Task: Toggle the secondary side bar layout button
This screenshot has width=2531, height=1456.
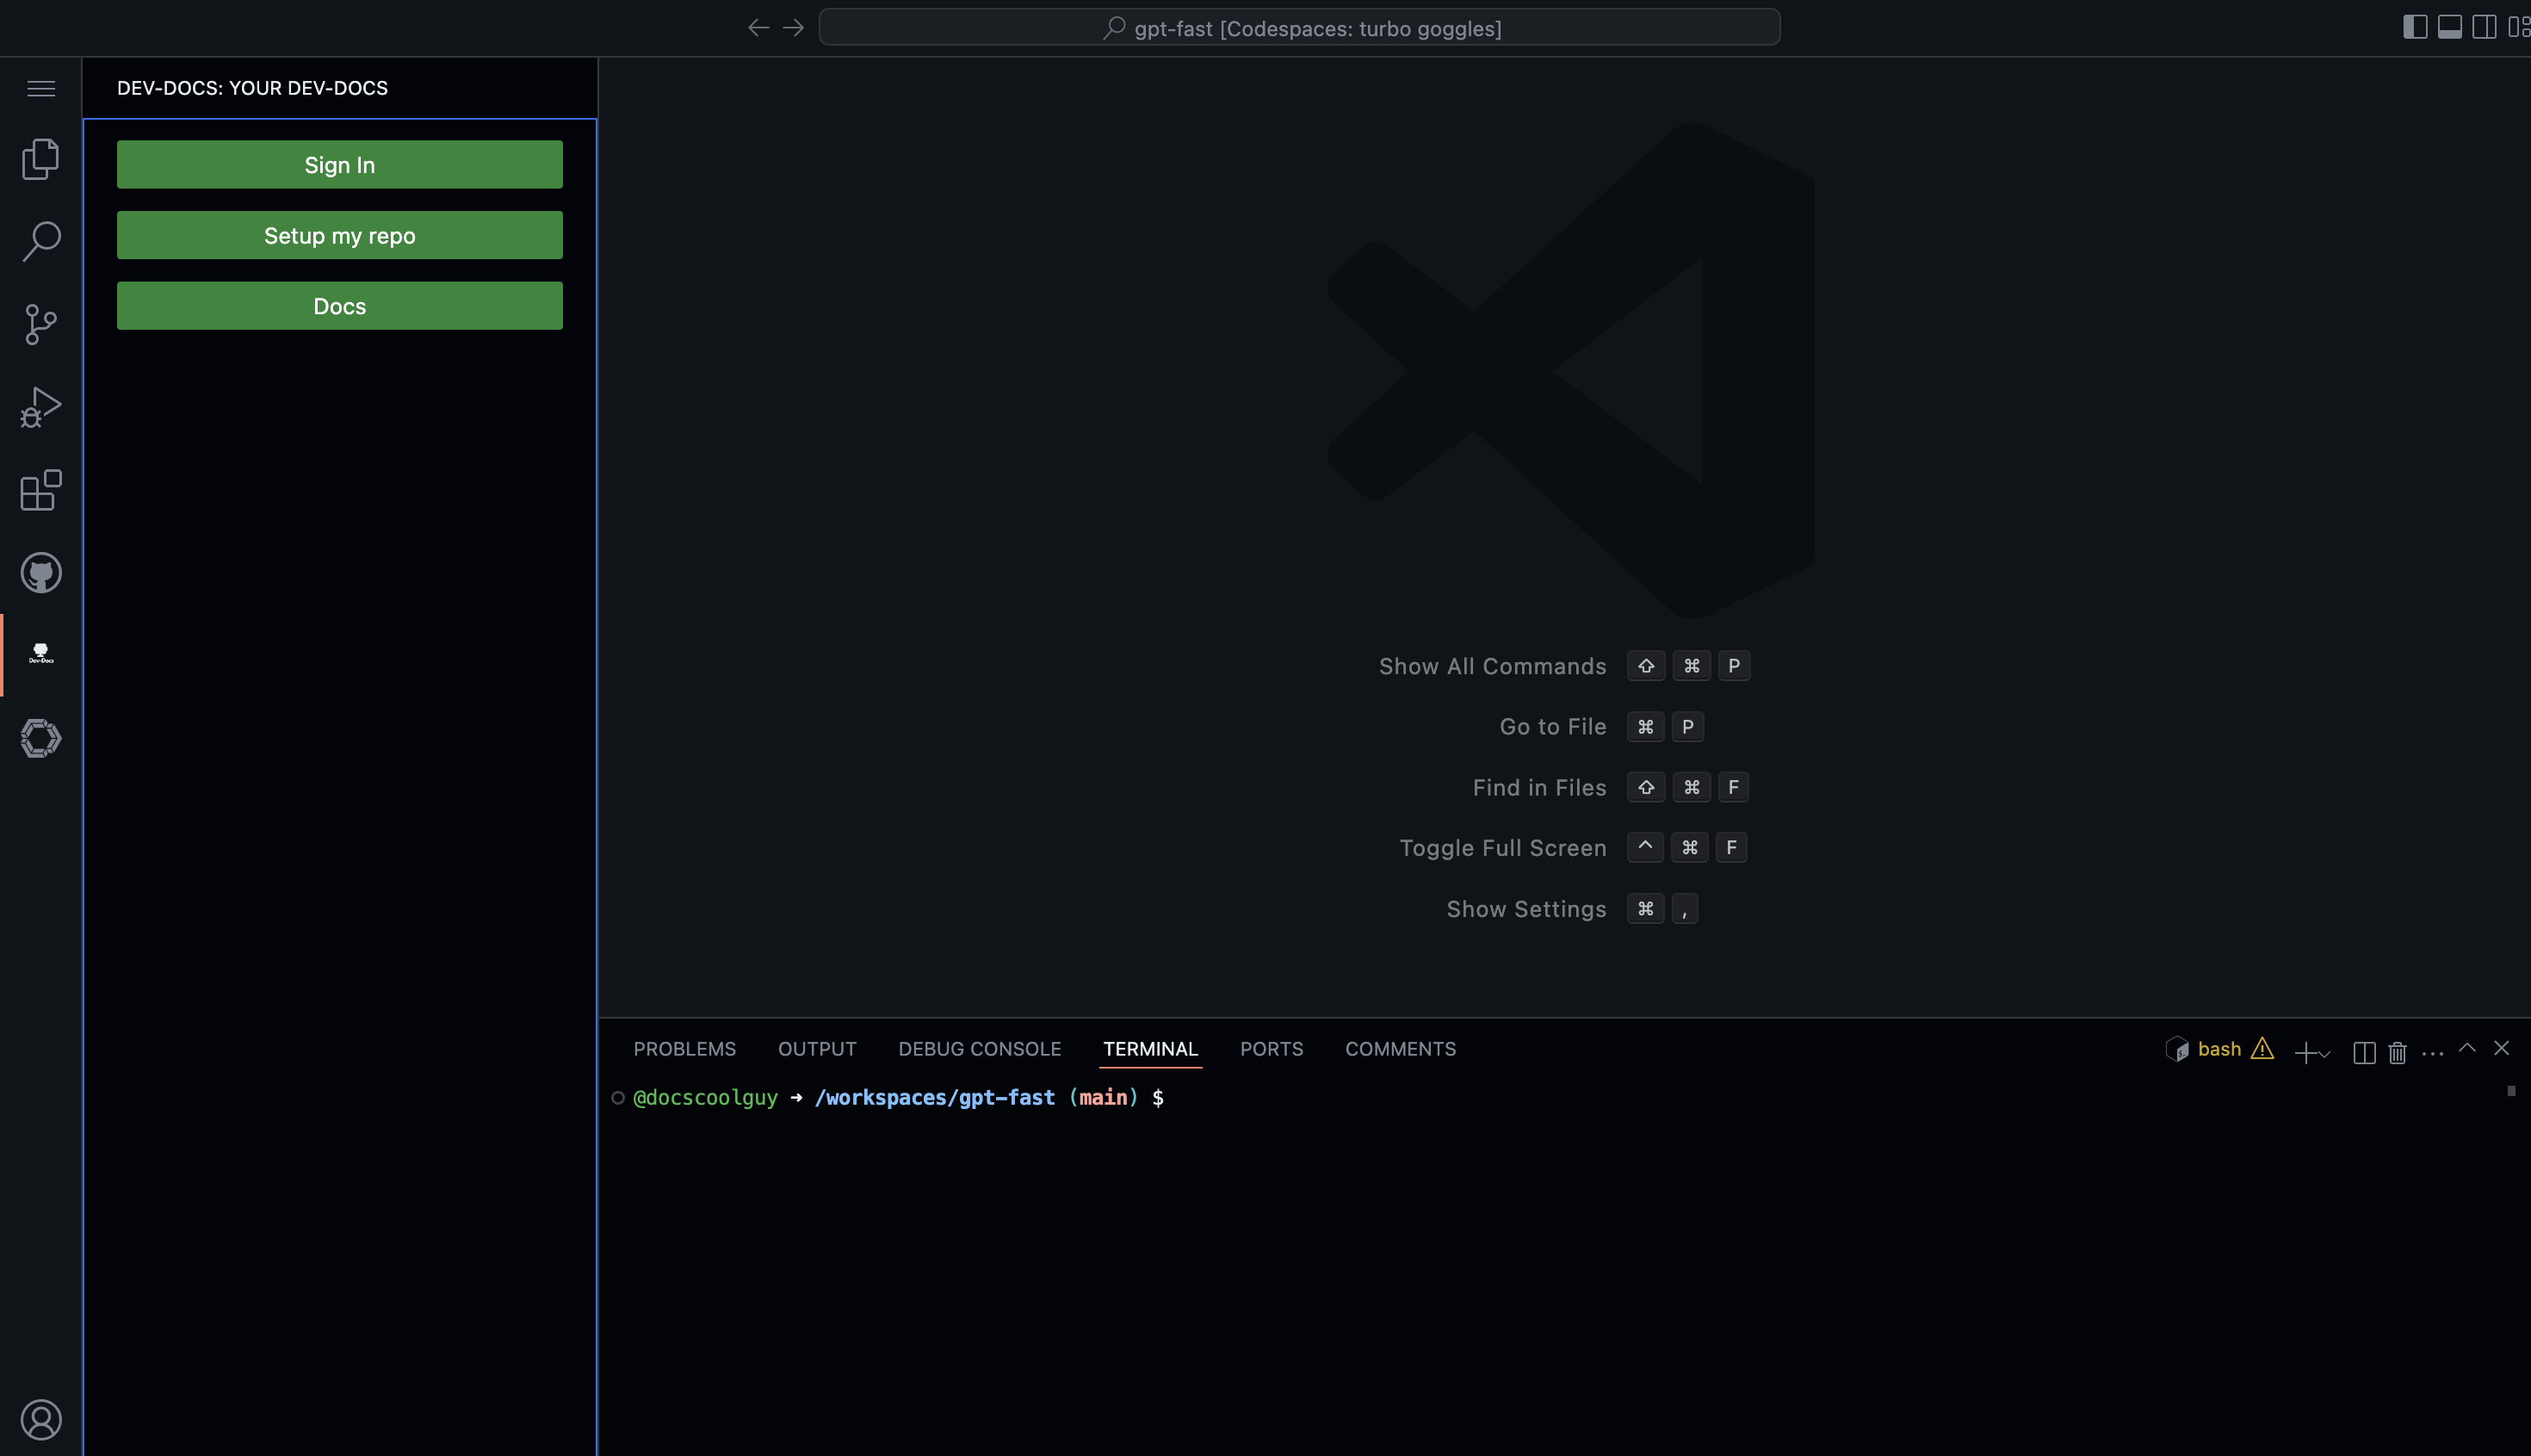Action: point(2484,27)
